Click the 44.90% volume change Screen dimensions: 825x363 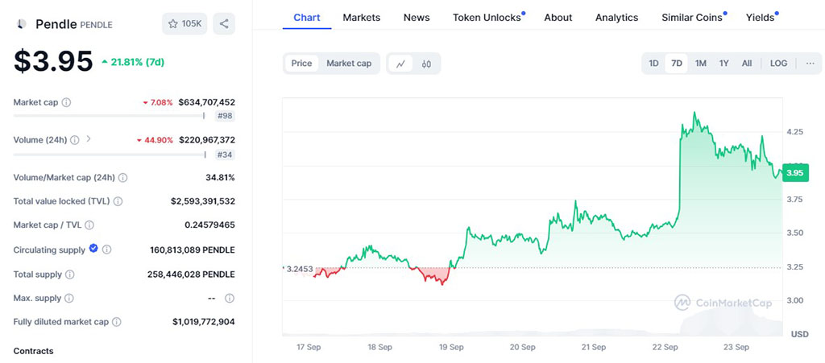point(155,140)
